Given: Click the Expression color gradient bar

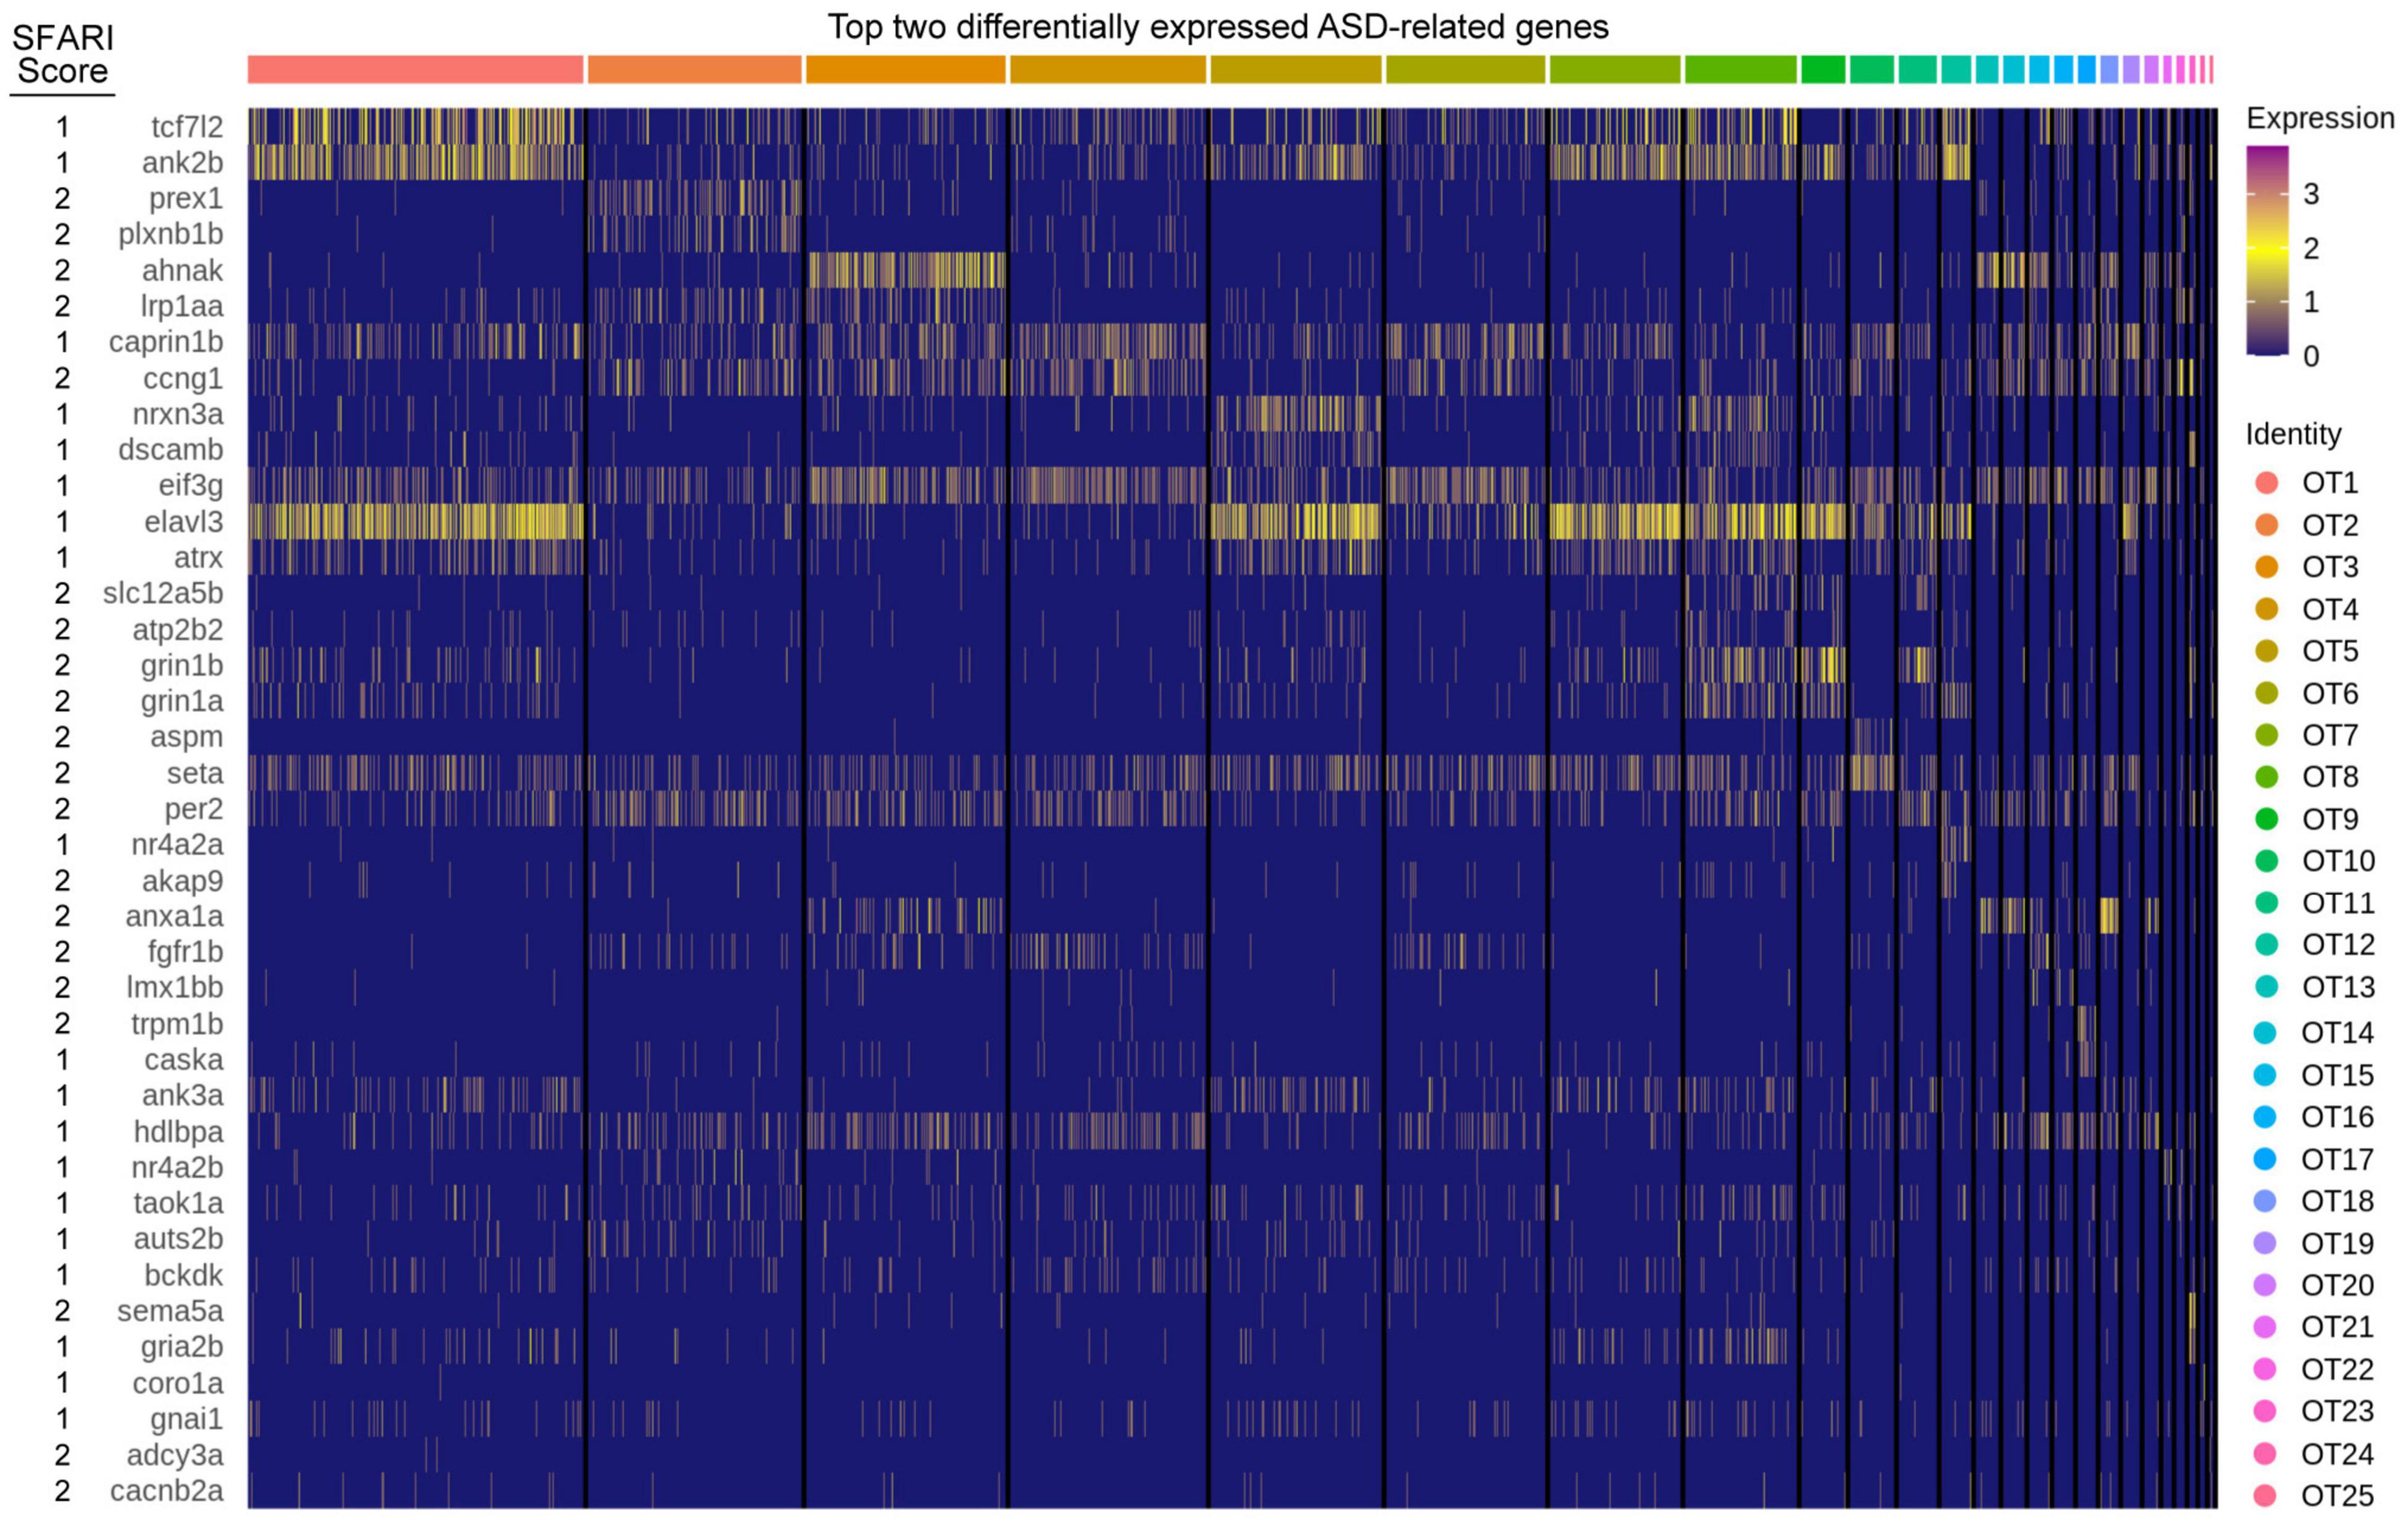Looking at the screenshot, I should coord(2266,251).
